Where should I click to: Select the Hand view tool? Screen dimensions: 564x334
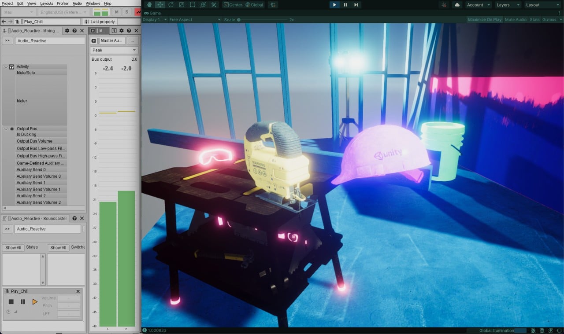pyautogui.click(x=149, y=4)
